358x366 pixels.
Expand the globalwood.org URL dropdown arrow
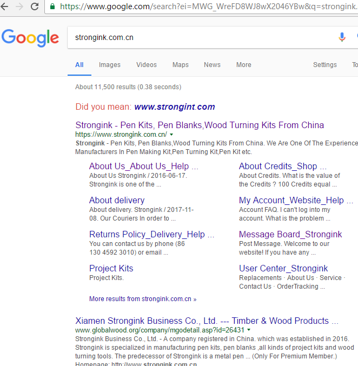249,330
